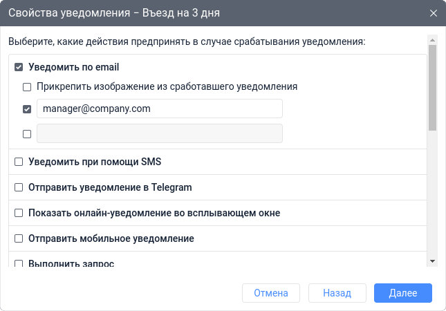This screenshot has width=446, height=311.
Task: Enable 'Отправить мобильное уведомление' checkbox
Action: pos(19,238)
